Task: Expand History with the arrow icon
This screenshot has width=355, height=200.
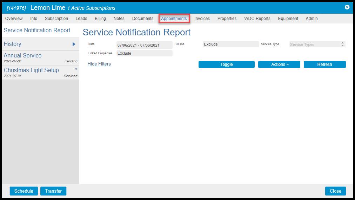Action: click(x=74, y=44)
